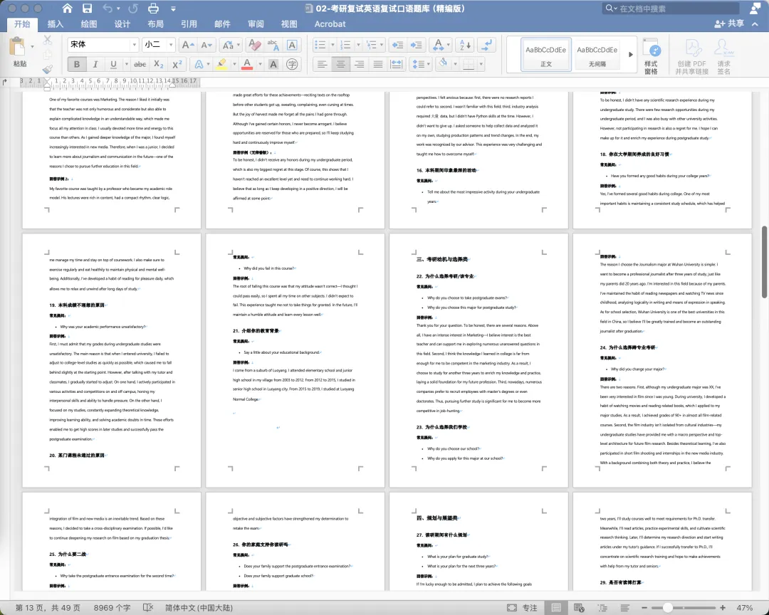Decrease paragraph indent
The image size is (769, 615).
(x=397, y=45)
